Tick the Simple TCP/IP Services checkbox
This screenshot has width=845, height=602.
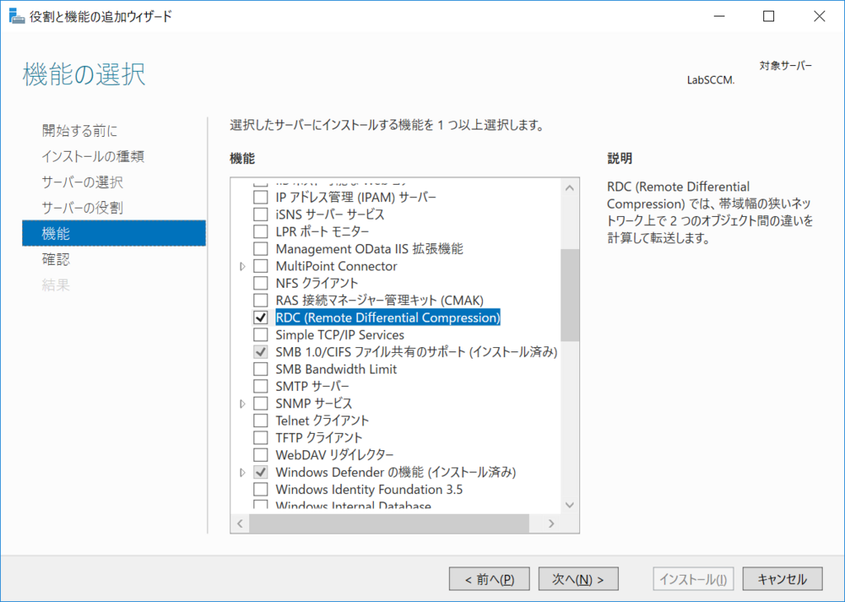(261, 334)
